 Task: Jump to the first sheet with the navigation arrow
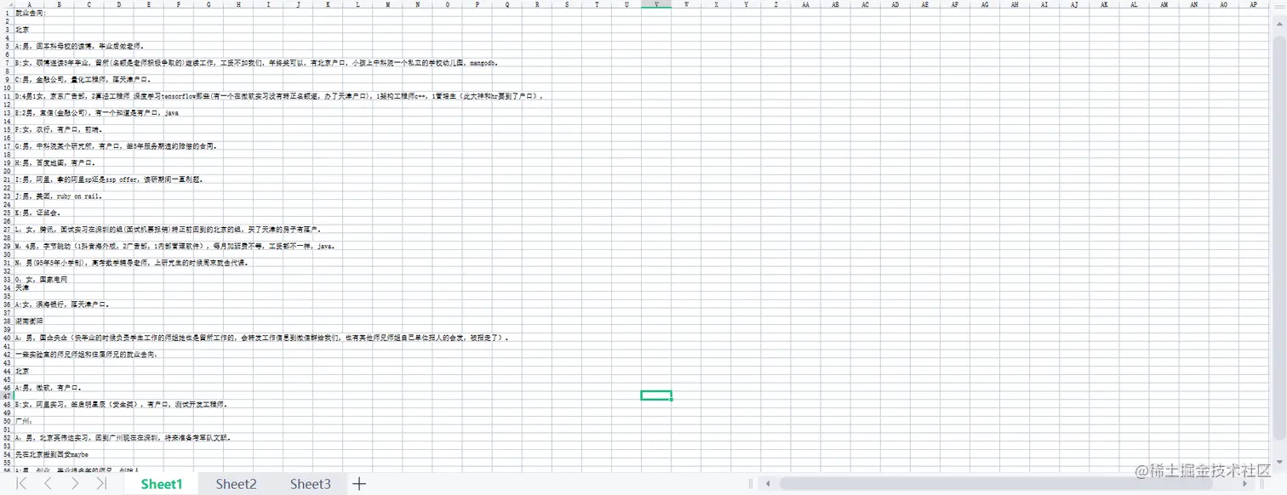click(22, 483)
